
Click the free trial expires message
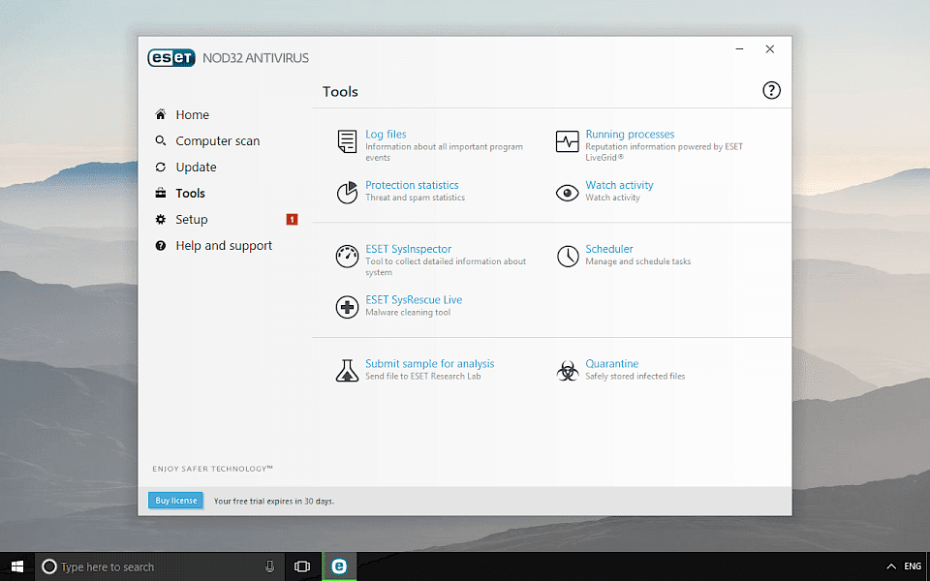point(274,501)
